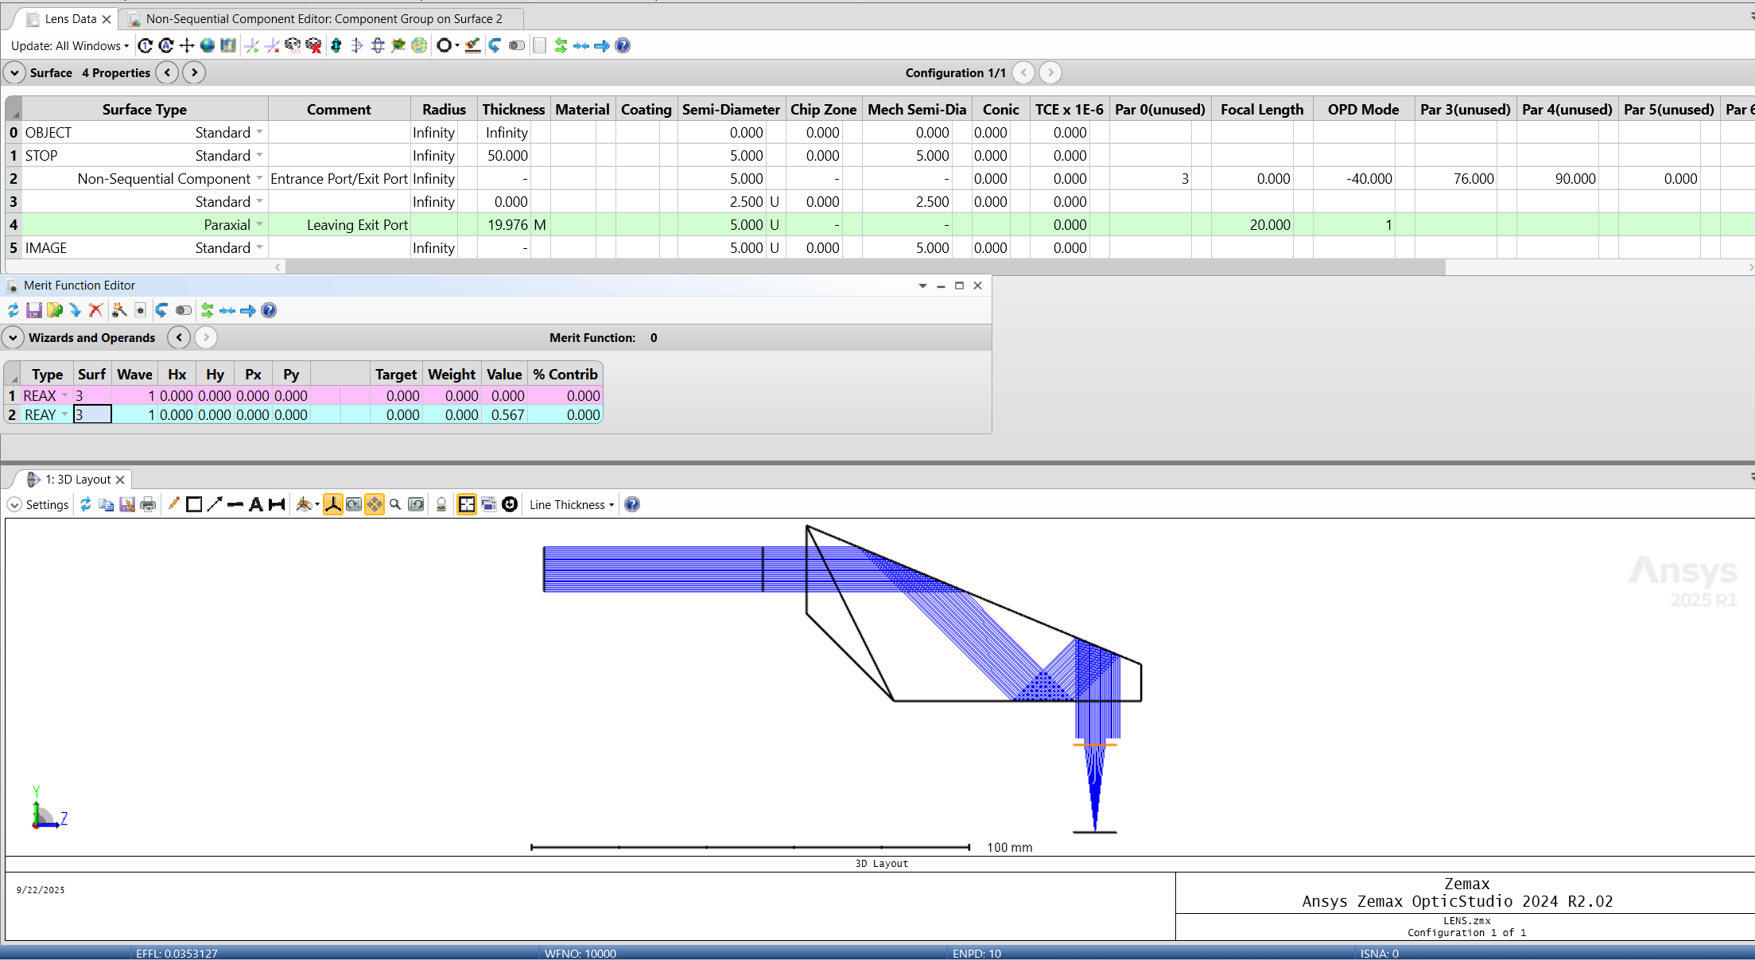Viewport: 1755px width, 960px height.
Task: Draw a rectangle annotation in 3D Layout
Action: tap(194, 504)
